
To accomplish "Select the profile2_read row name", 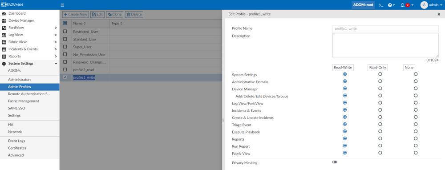I will pos(84,70).
